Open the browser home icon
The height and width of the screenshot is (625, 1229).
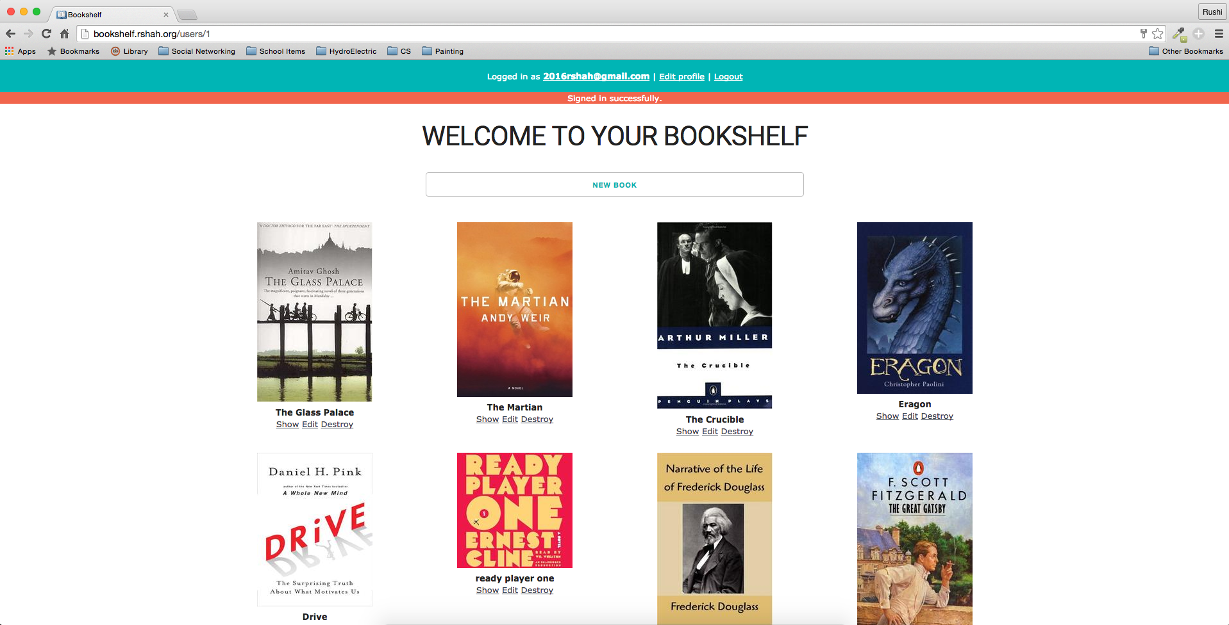click(x=64, y=34)
